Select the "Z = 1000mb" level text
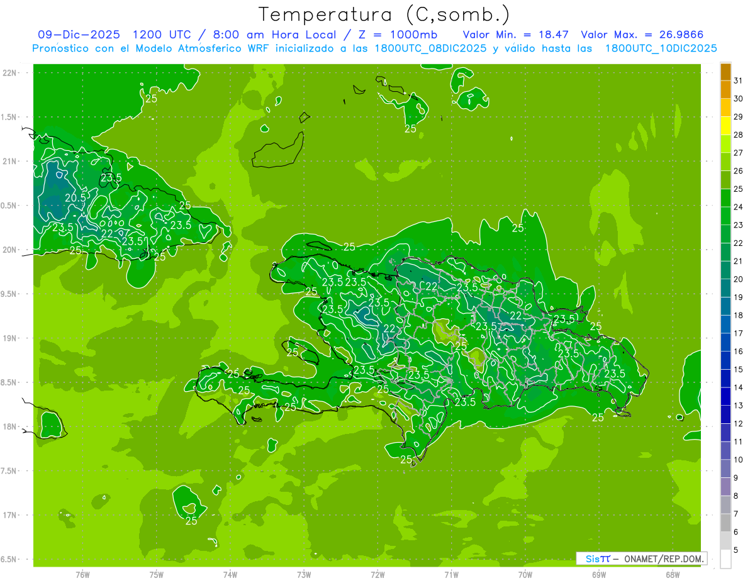 pos(397,35)
